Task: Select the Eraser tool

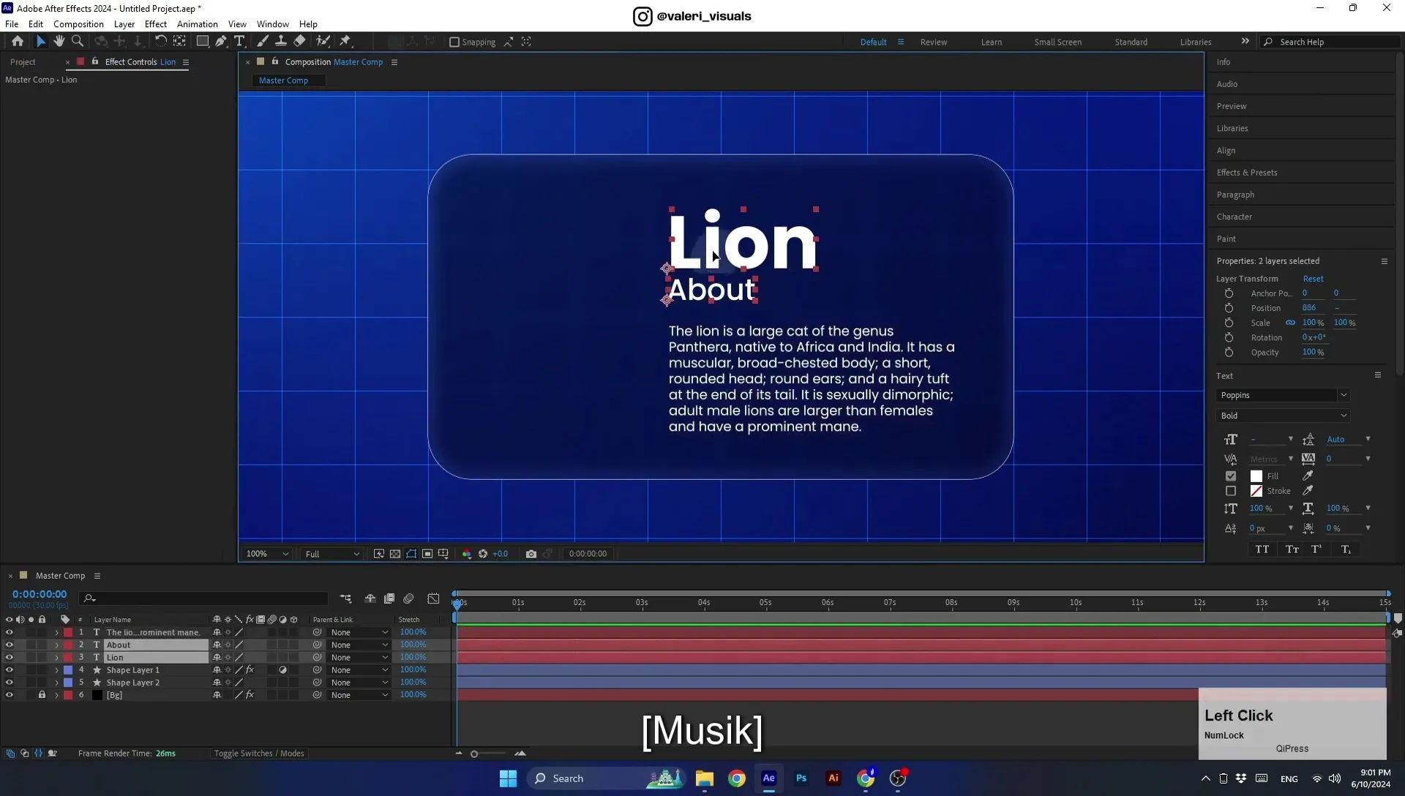Action: (300, 42)
